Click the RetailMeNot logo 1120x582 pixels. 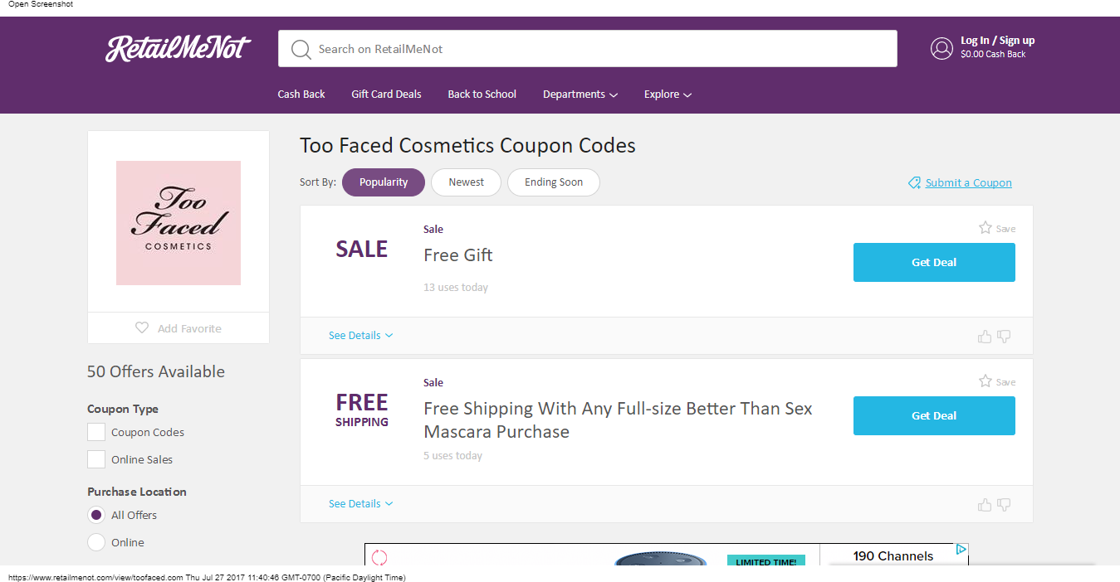(x=178, y=48)
